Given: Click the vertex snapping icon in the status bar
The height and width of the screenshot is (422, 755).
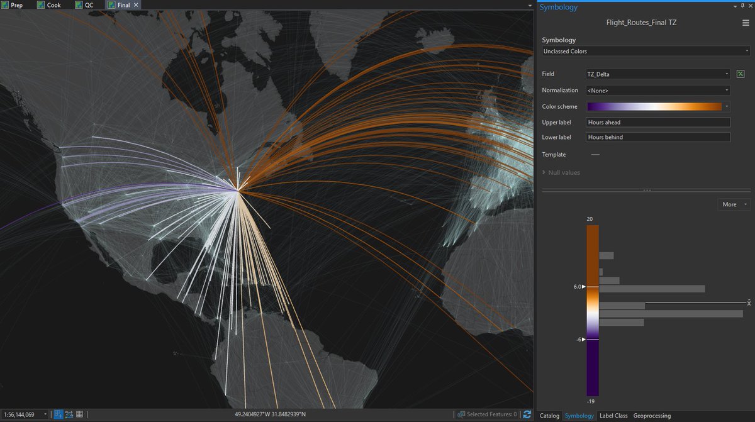Looking at the screenshot, I should 68,414.
